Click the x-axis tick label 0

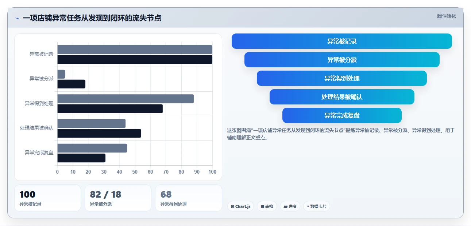(x=57, y=172)
